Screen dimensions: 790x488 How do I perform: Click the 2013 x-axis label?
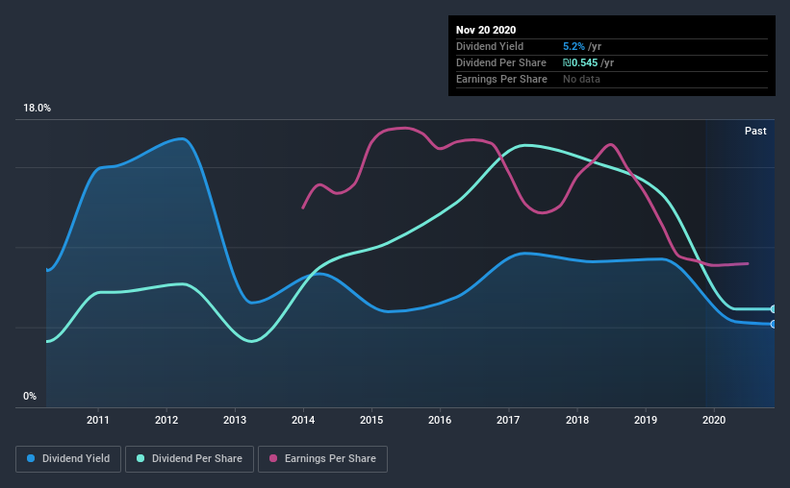pyautogui.click(x=235, y=420)
